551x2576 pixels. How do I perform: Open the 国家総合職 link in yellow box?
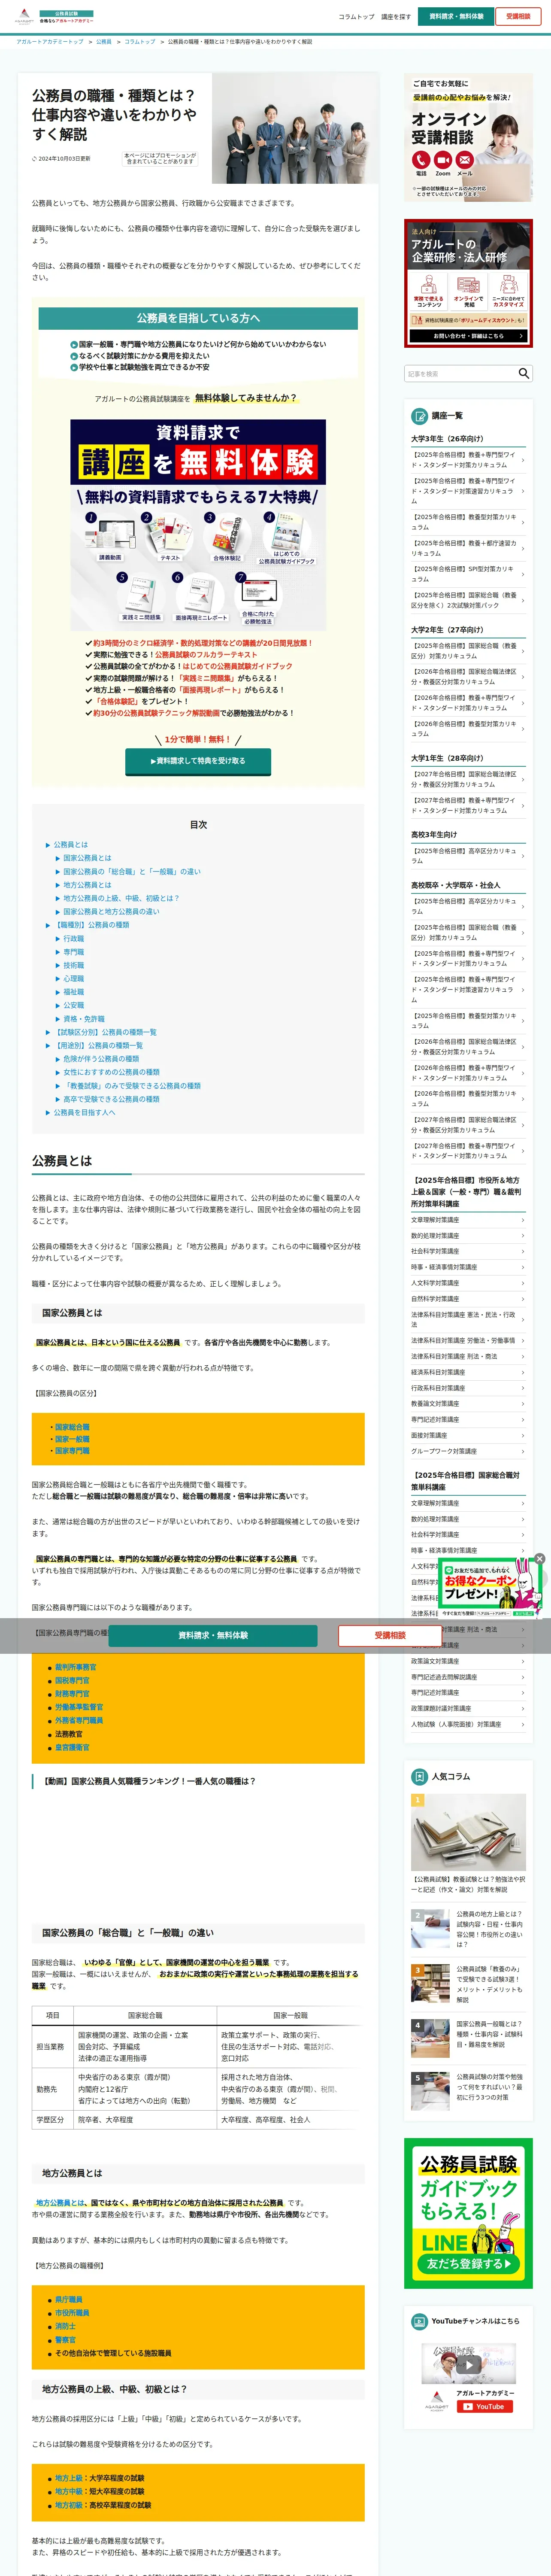tap(72, 1427)
